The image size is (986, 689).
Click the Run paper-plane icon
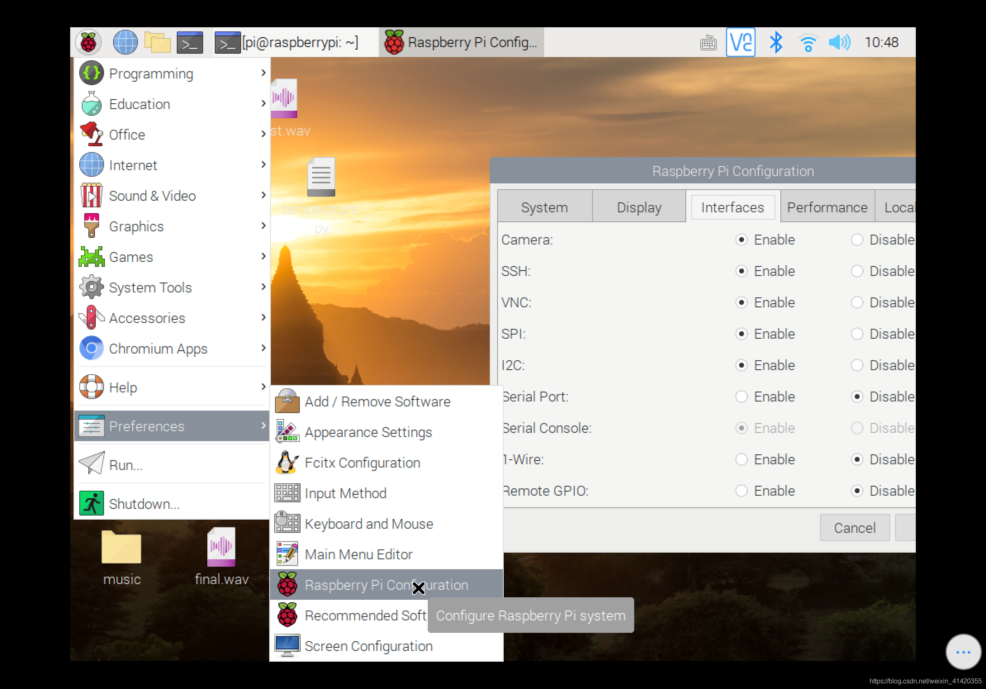tap(92, 463)
